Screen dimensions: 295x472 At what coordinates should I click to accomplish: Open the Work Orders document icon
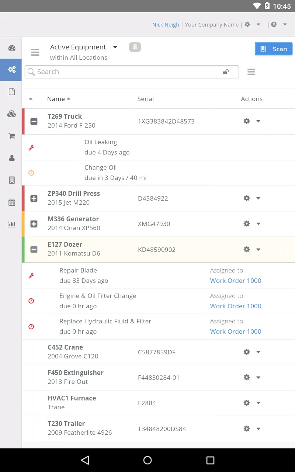[x=11, y=91]
